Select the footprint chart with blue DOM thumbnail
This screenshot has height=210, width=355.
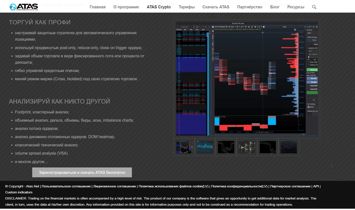click(x=184, y=147)
